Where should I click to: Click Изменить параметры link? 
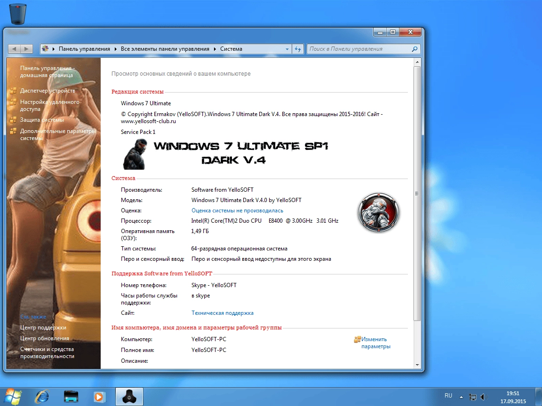click(x=376, y=343)
